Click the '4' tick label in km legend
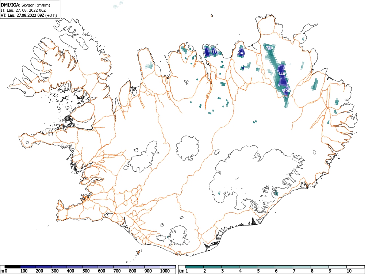 241,271
